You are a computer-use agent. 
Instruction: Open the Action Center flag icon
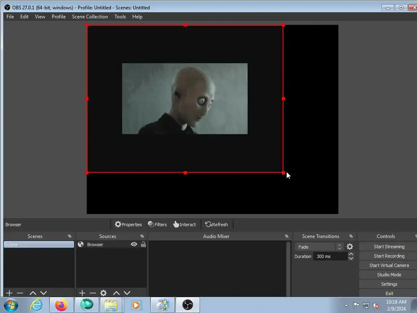click(356, 305)
